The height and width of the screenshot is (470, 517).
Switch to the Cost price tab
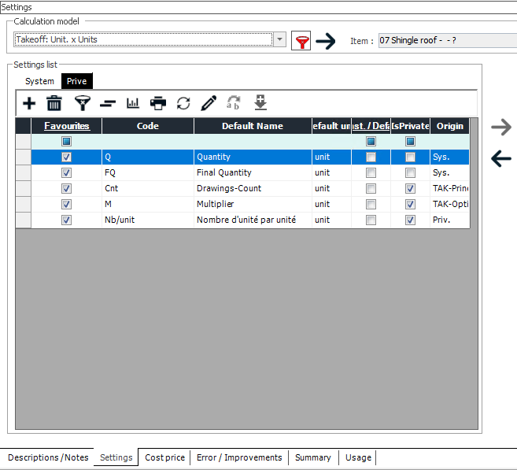(165, 457)
